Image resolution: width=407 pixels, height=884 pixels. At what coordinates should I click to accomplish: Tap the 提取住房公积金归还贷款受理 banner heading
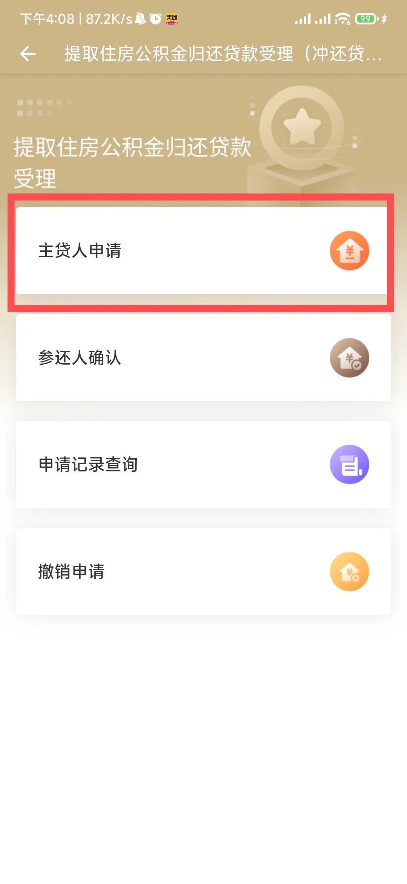(132, 162)
